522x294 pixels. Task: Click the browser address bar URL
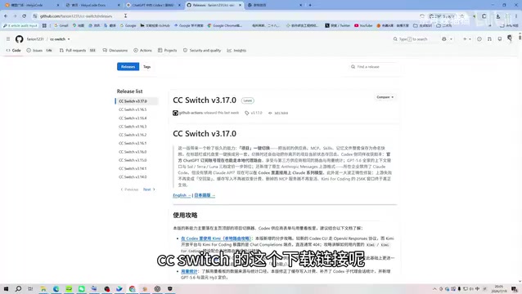[76, 16]
